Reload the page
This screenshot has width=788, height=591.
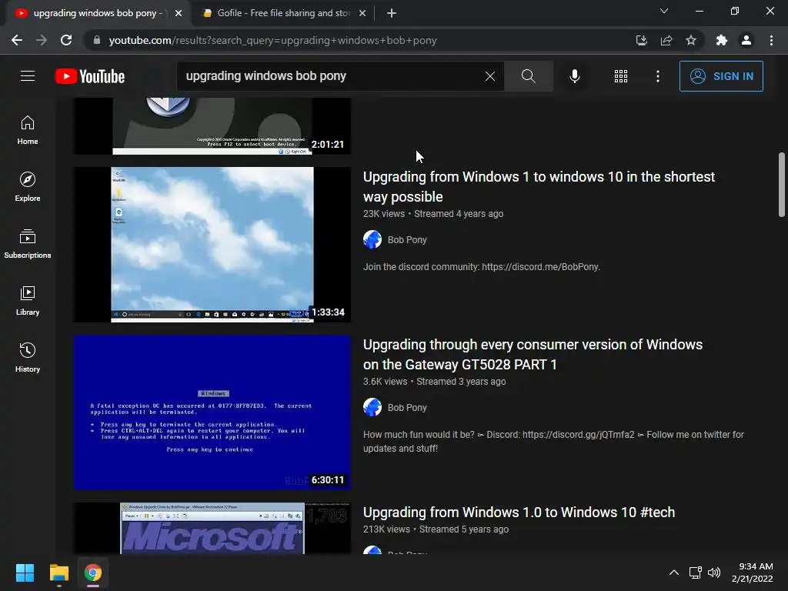(x=66, y=40)
